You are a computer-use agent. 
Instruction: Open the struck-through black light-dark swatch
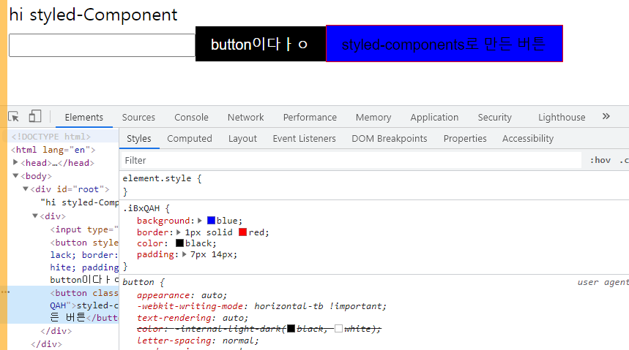click(291, 329)
